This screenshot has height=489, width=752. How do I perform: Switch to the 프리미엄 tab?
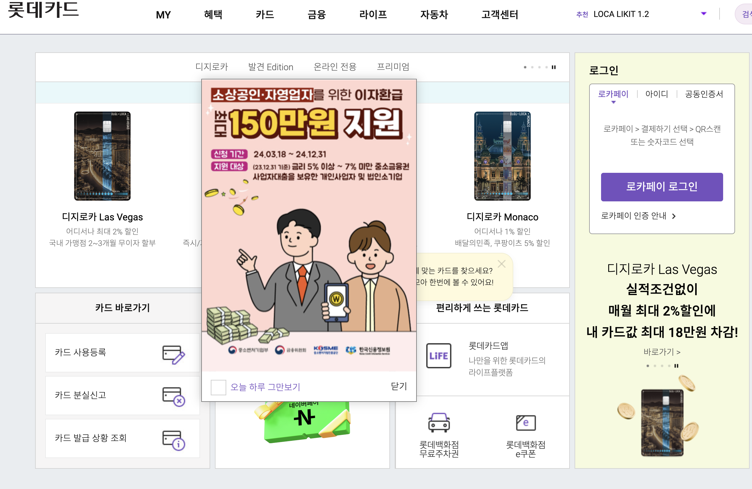pyautogui.click(x=393, y=67)
